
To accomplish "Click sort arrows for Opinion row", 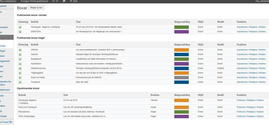I will coord(20,55).
